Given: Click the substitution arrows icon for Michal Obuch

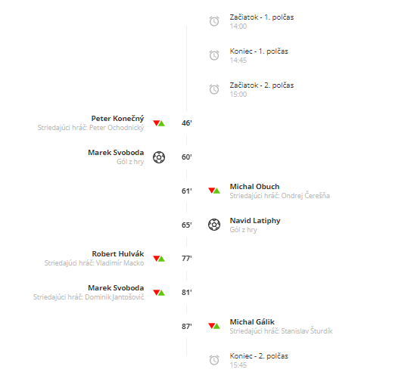Looking at the screenshot, I should click(x=214, y=191).
